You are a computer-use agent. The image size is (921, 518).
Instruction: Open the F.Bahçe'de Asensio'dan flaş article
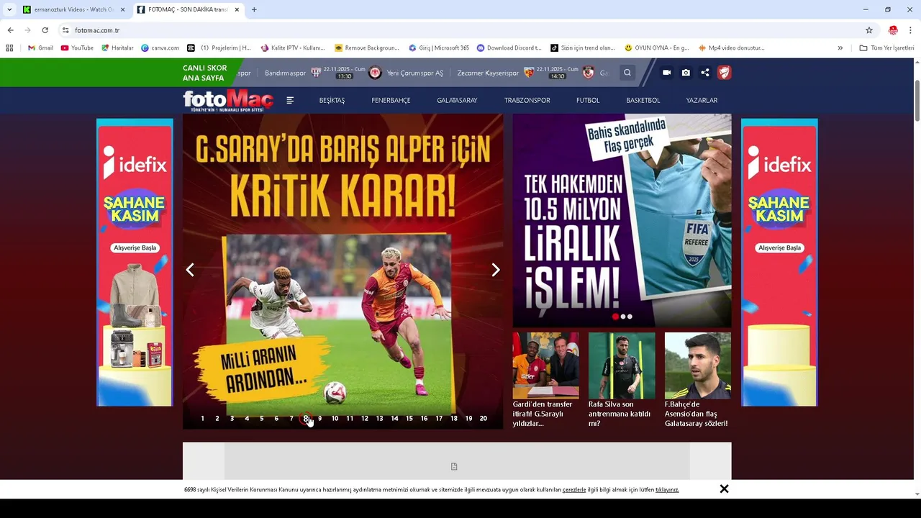pyautogui.click(x=698, y=380)
